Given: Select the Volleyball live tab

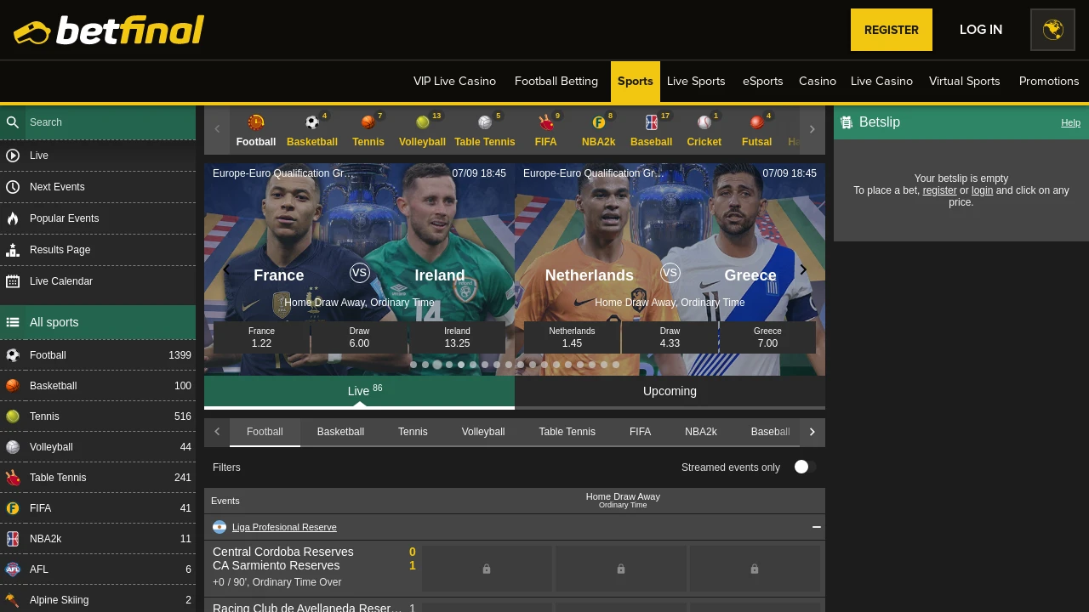Looking at the screenshot, I should coord(483,432).
